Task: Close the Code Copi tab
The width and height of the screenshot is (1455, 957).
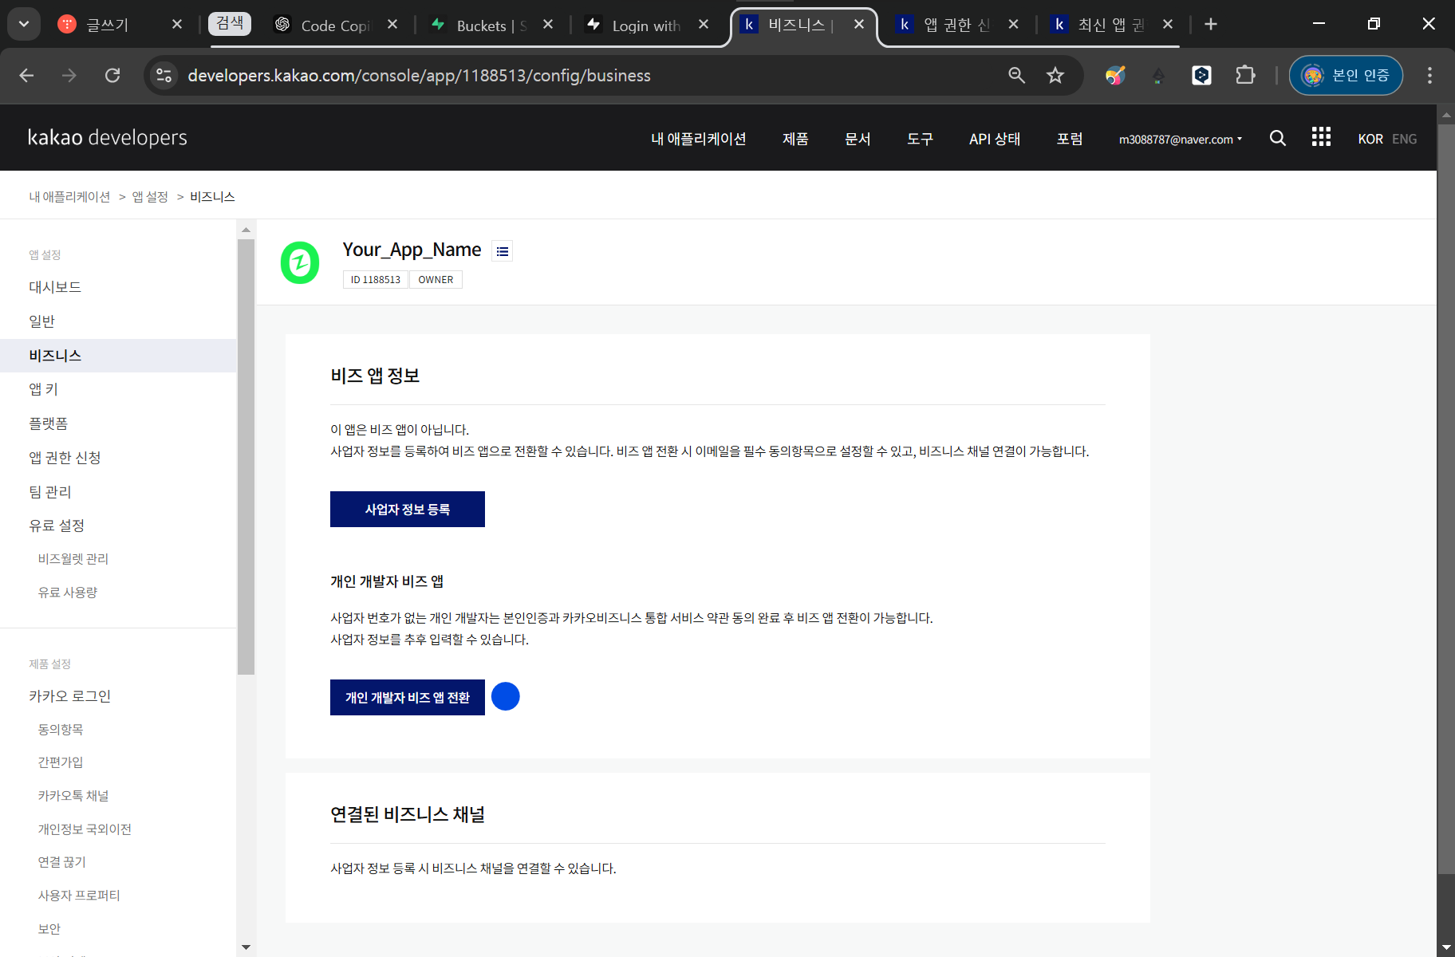Action: click(x=392, y=24)
